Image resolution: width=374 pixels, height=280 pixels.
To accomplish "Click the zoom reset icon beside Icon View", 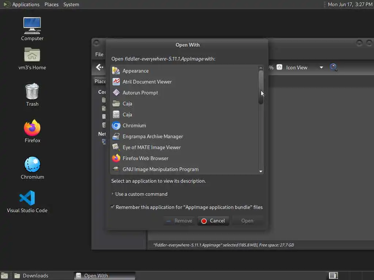I will [x=279, y=67].
